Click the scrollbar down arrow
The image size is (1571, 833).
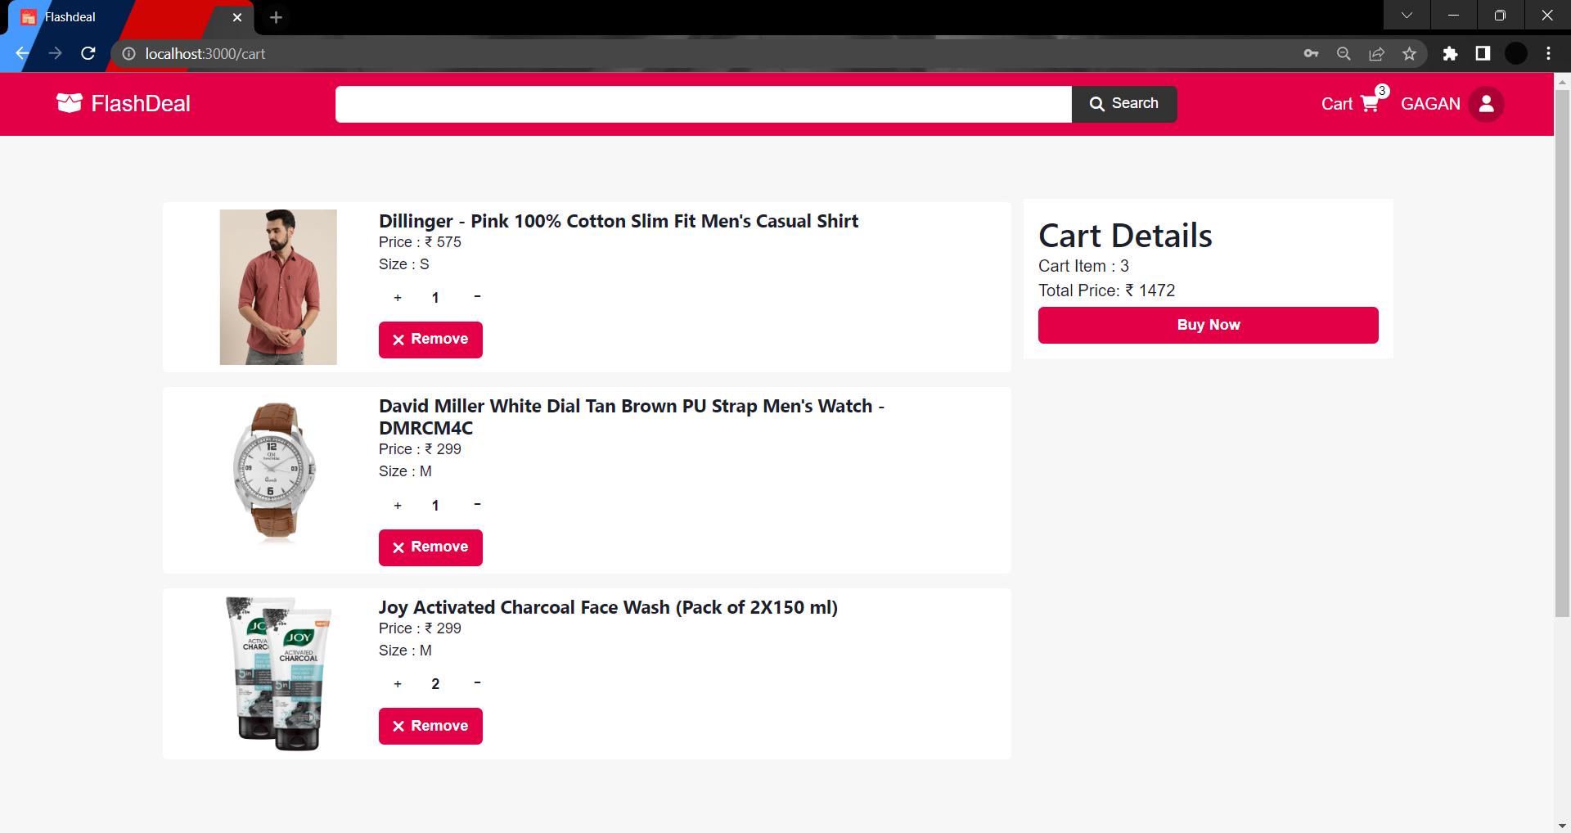(1562, 826)
